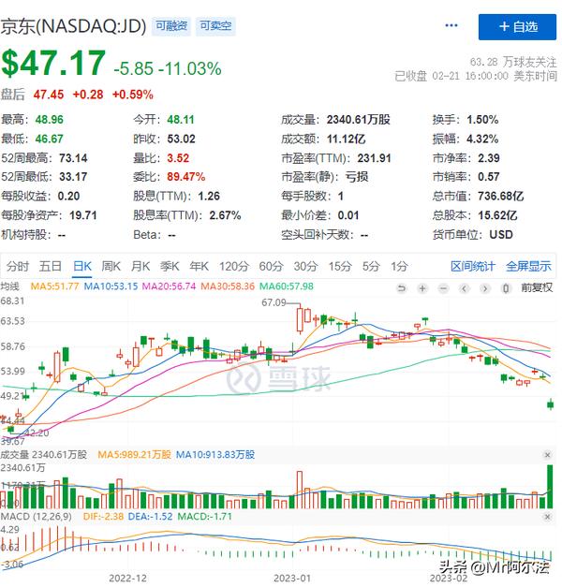Open the three-dot more options menu

[x=451, y=25]
